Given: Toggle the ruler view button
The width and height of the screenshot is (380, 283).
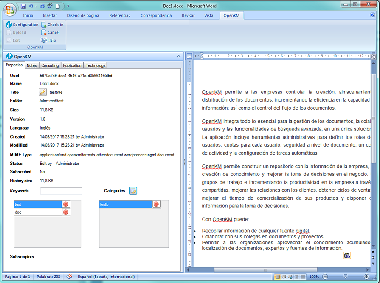Looking at the screenshot, I should click(x=373, y=57).
